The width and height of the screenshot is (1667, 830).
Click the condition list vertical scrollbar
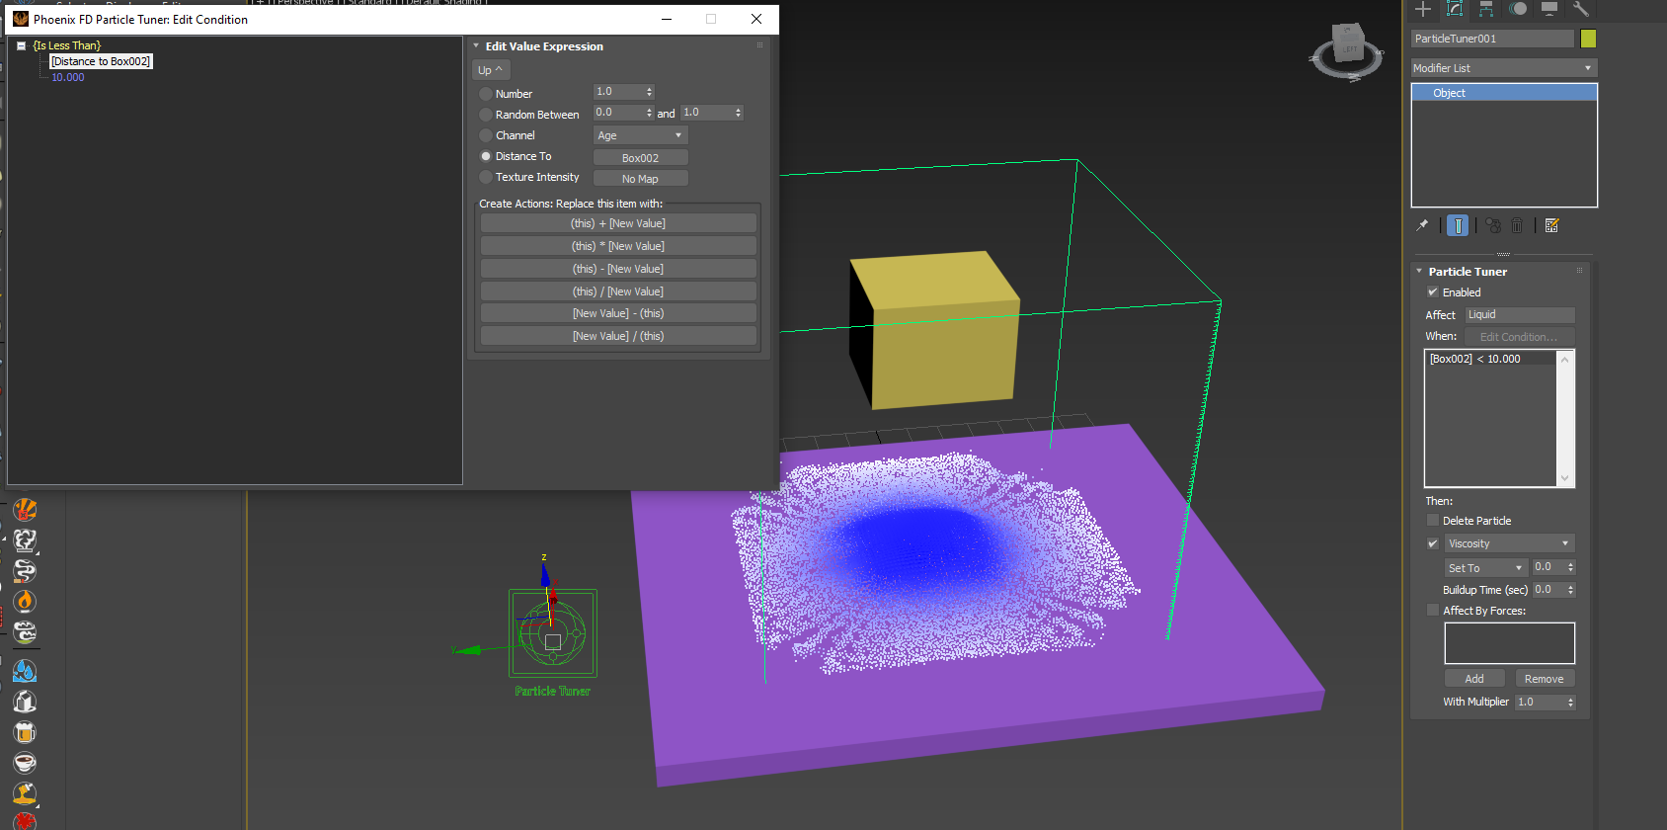pyautogui.click(x=1565, y=419)
